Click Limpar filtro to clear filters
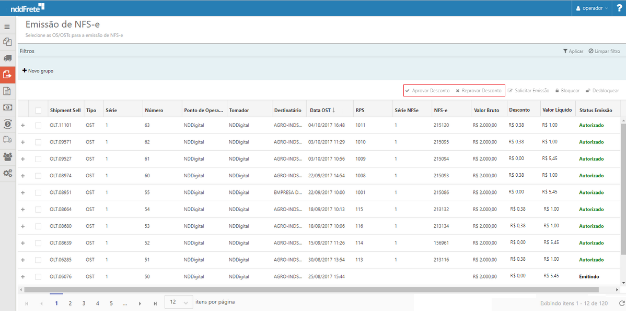The width and height of the screenshot is (626, 317). point(604,51)
